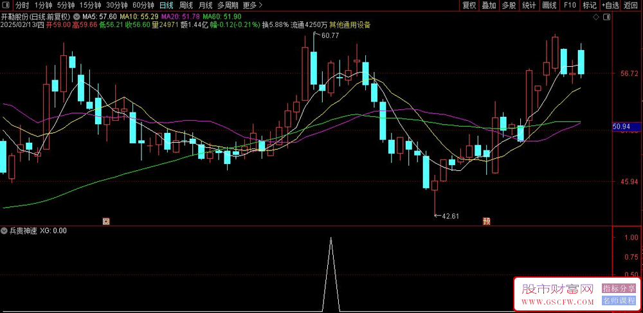The height and width of the screenshot is (313, 643).
Task: Open the 多周期 multi-period view
Action: (227, 5)
